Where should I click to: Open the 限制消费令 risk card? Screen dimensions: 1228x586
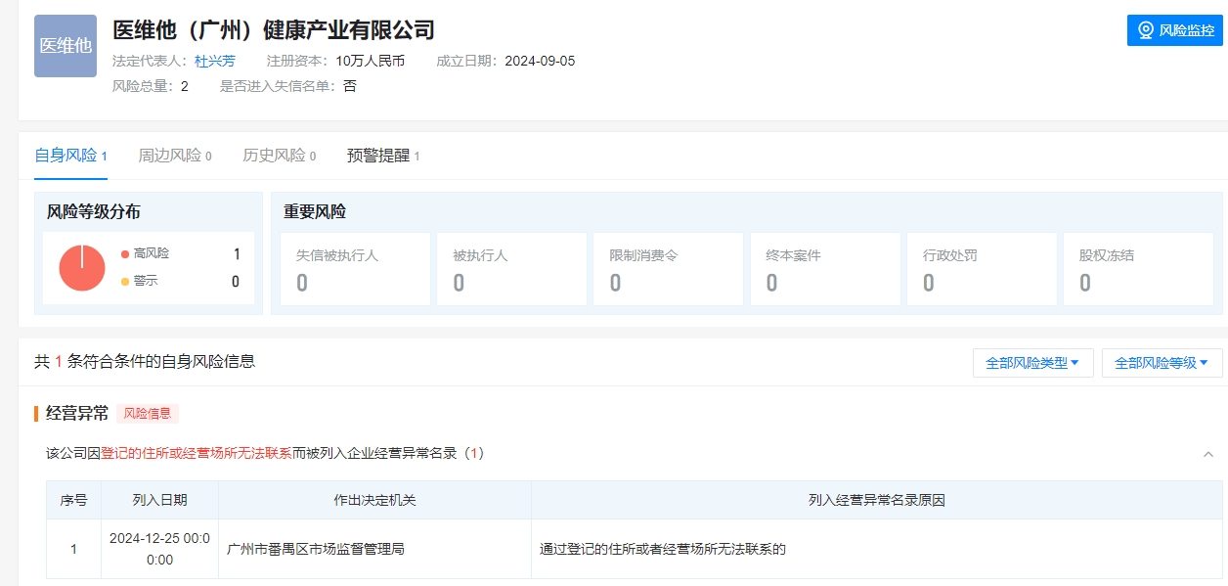click(667, 269)
